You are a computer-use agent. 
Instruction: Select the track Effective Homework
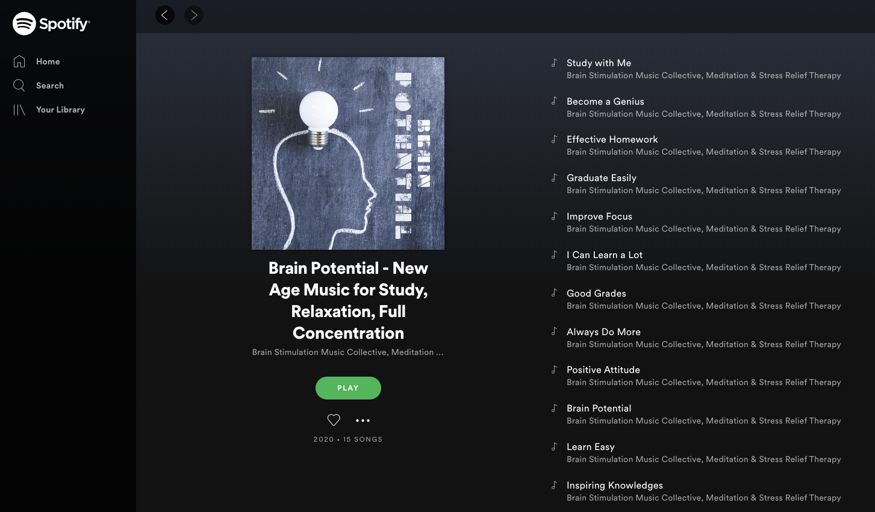click(x=612, y=139)
